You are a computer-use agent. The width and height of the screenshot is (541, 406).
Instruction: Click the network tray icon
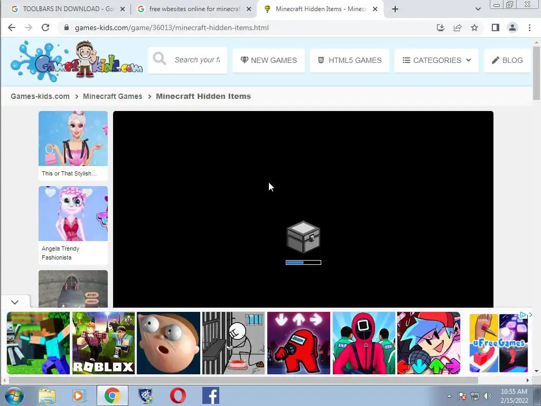click(475, 396)
